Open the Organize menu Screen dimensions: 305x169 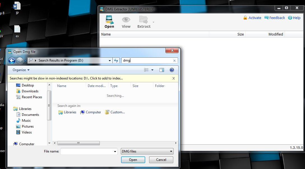click(21, 70)
